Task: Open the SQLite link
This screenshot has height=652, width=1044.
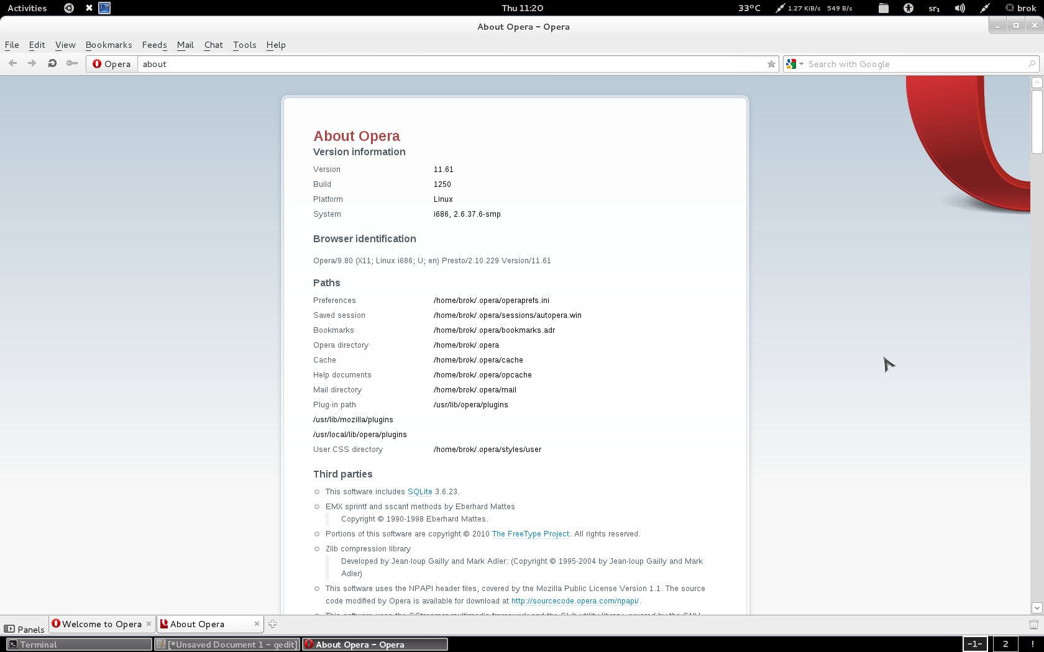Action: (x=419, y=492)
